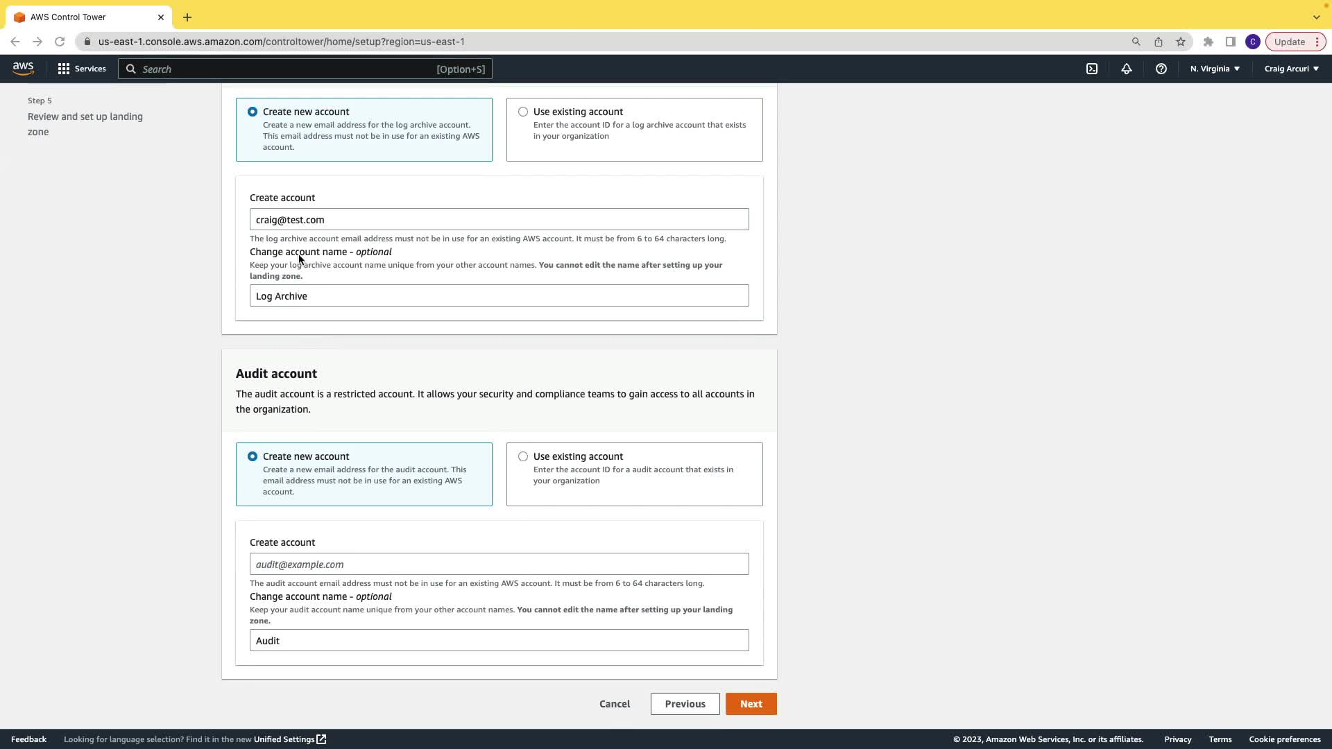
Task: Click the AWS logo home icon
Action: [23, 69]
